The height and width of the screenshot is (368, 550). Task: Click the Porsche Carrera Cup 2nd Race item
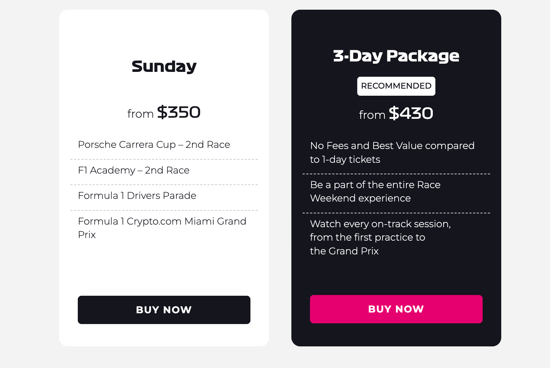154,145
